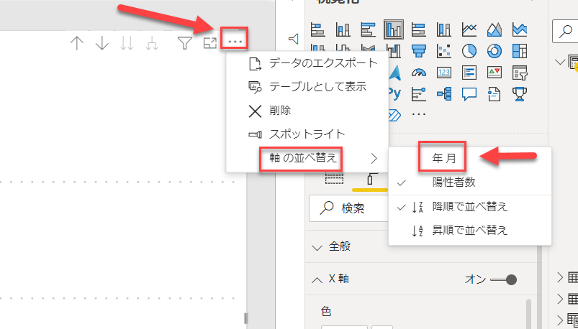Select the trophy metrics visual
This screenshot has height=329, width=578.
[520, 94]
